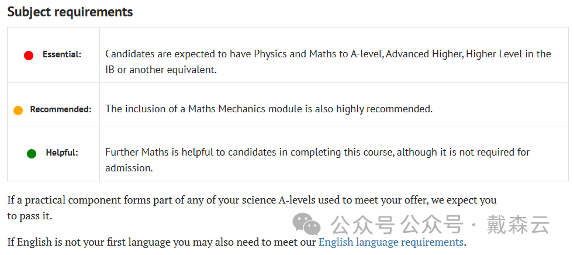This screenshot has height=255, width=574.
Task: Select the Essential label in the table
Action: click(62, 54)
